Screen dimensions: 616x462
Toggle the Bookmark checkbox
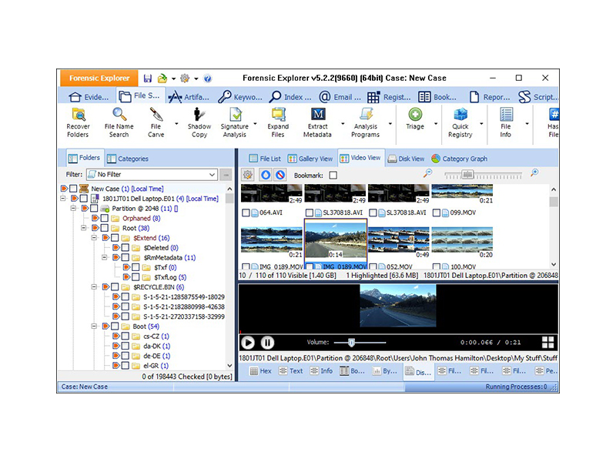pos(333,176)
